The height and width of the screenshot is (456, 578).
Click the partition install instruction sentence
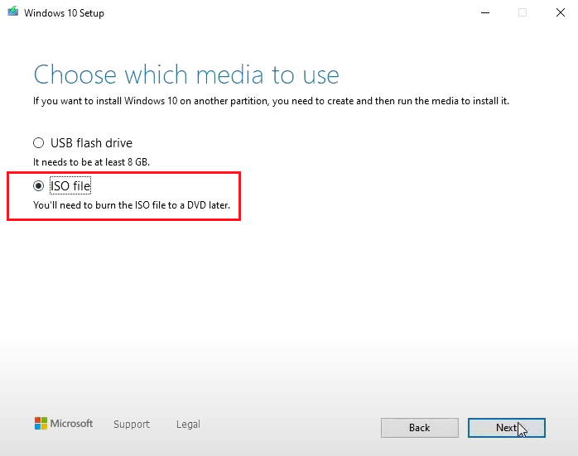coord(271,101)
